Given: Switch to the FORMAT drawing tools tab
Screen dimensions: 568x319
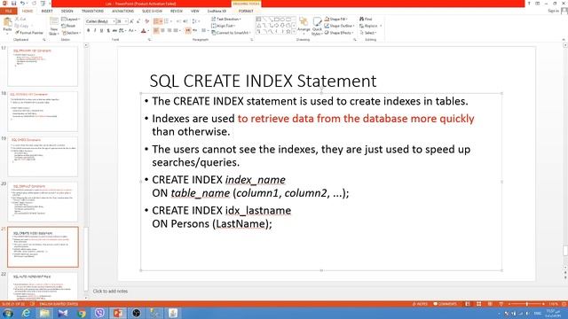Looking at the screenshot, I should click(x=246, y=12).
